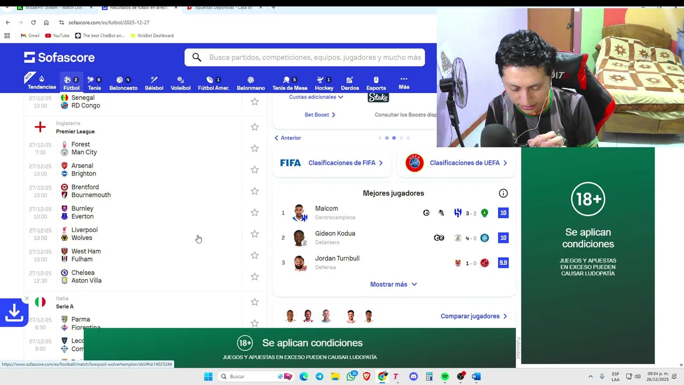Expand Cuotas adicionales dropdown
This screenshot has height=385, width=684.
(x=316, y=97)
